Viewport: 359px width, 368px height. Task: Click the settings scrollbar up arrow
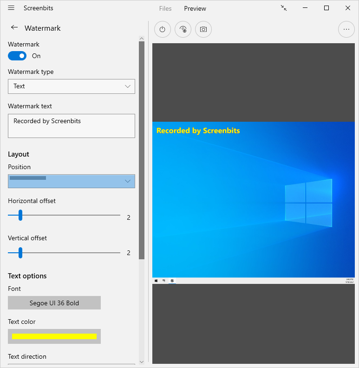(142, 39)
